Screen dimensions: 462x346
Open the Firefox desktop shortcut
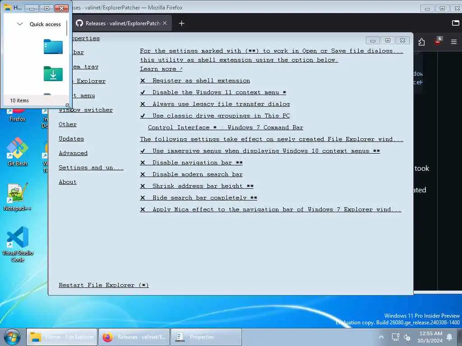point(17,115)
